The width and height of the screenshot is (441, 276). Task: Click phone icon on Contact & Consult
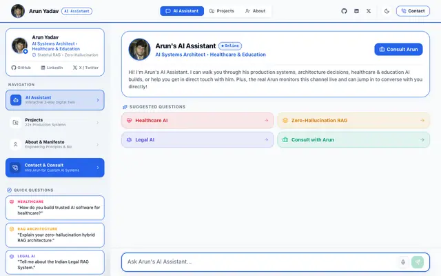click(15, 168)
